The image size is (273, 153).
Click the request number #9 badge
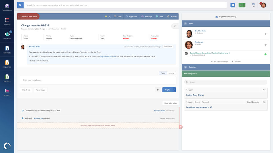[175, 26]
